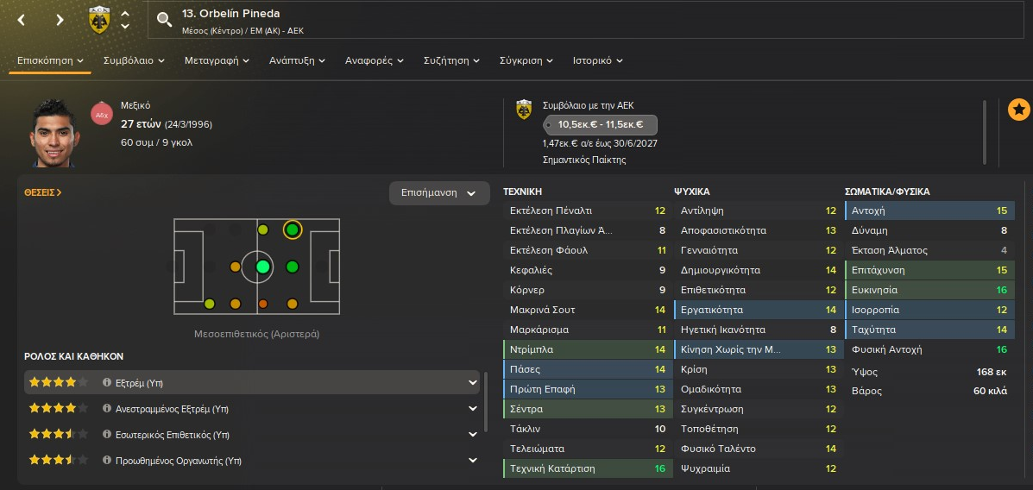This screenshot has height=490, width=1033.
Task: Open the Συμβόλαιο menu
Action: click(x=133, y=61)
